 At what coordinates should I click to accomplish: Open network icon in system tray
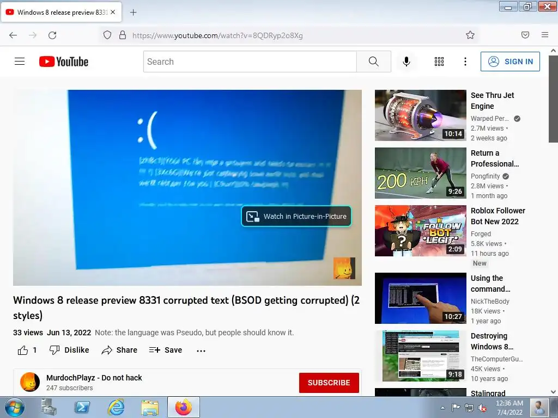pos(469,408)
